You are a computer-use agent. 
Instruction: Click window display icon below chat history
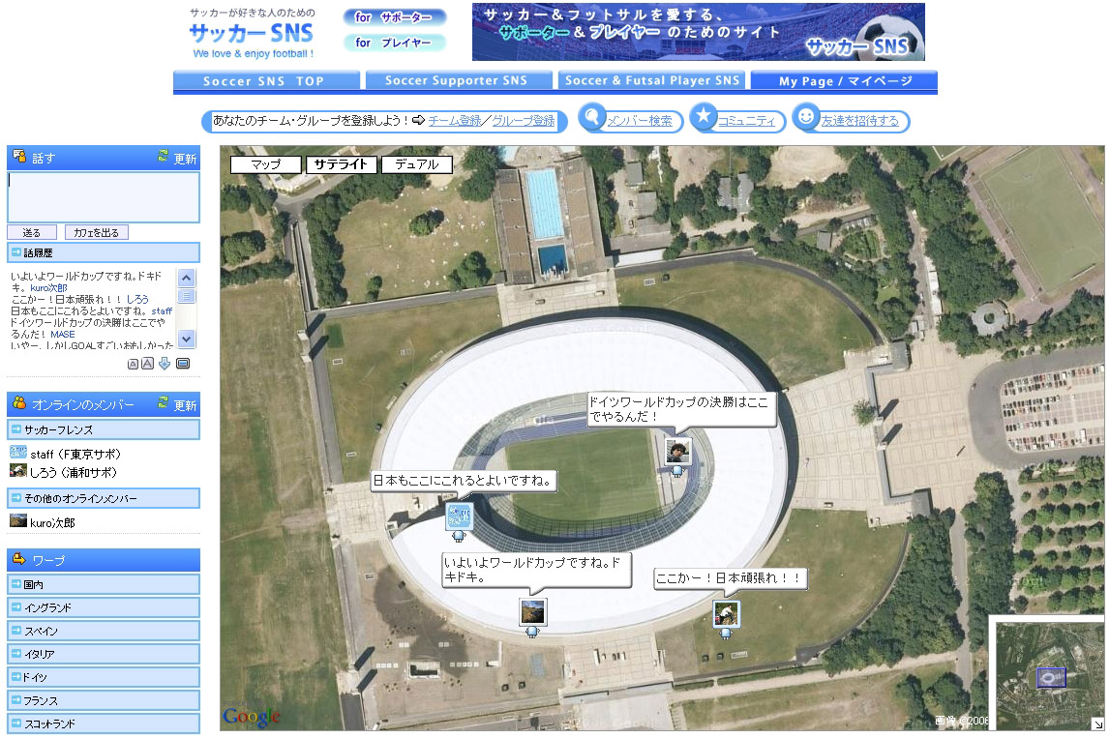(x=183, y=364)
